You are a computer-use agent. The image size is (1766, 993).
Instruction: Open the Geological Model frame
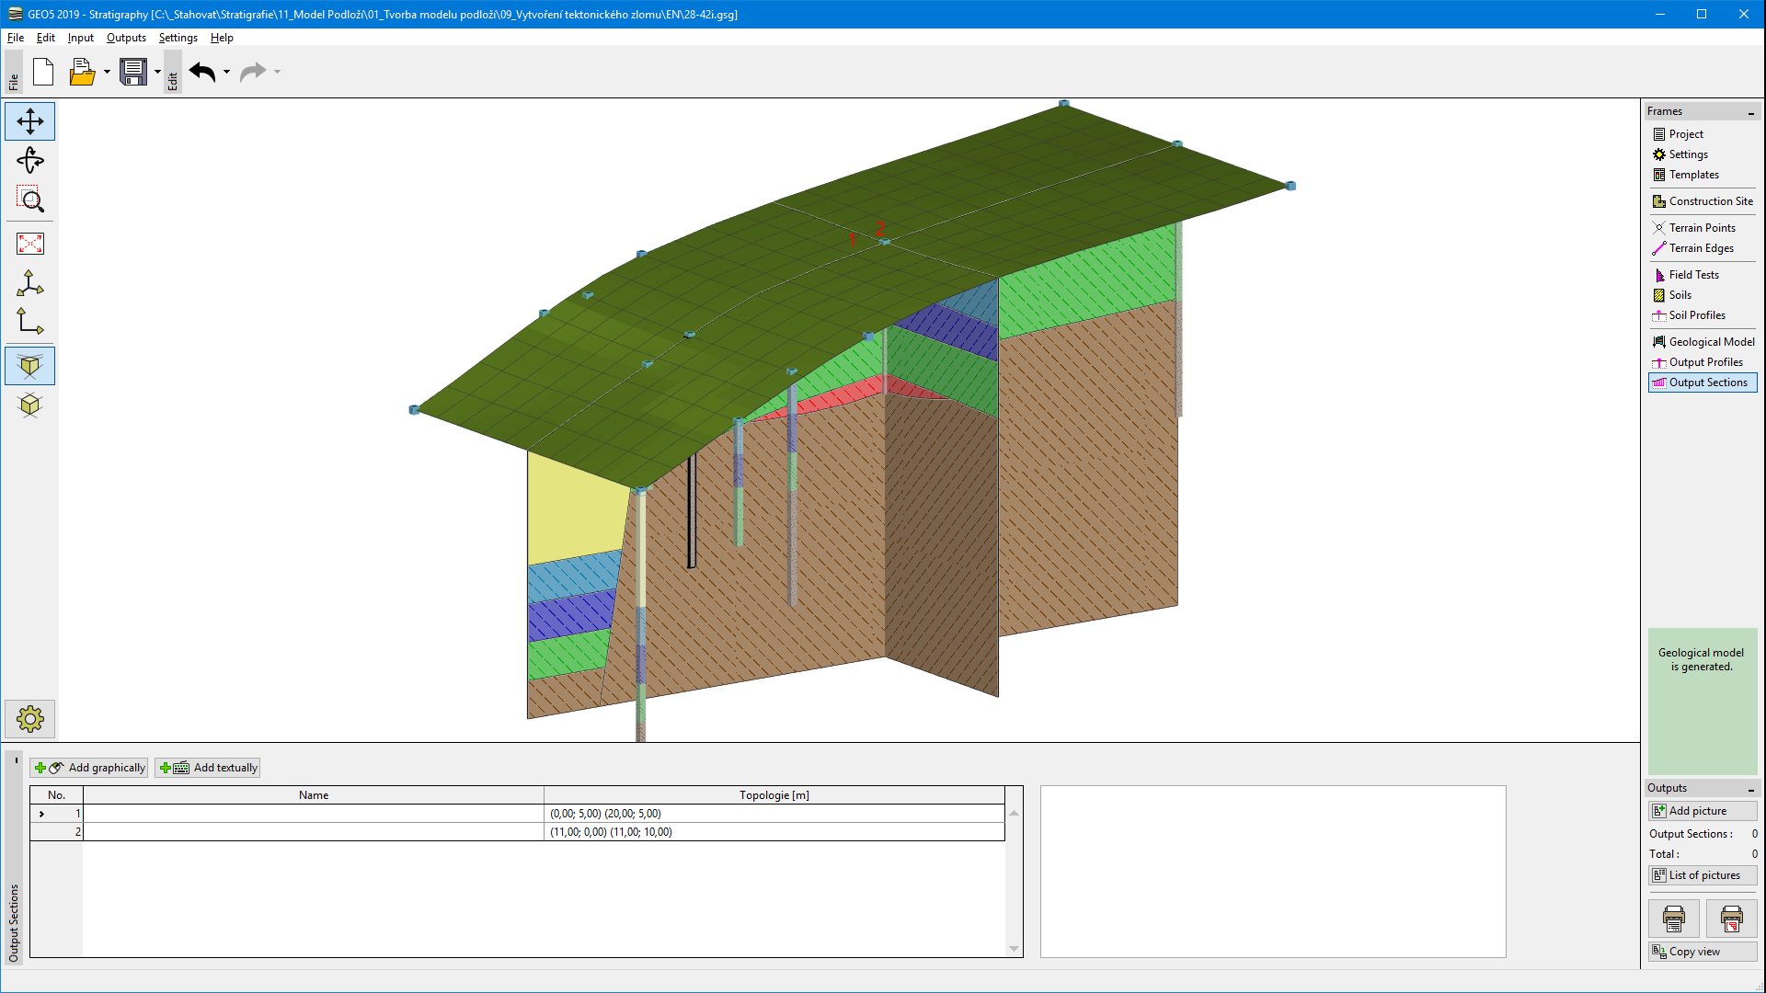1710,342
